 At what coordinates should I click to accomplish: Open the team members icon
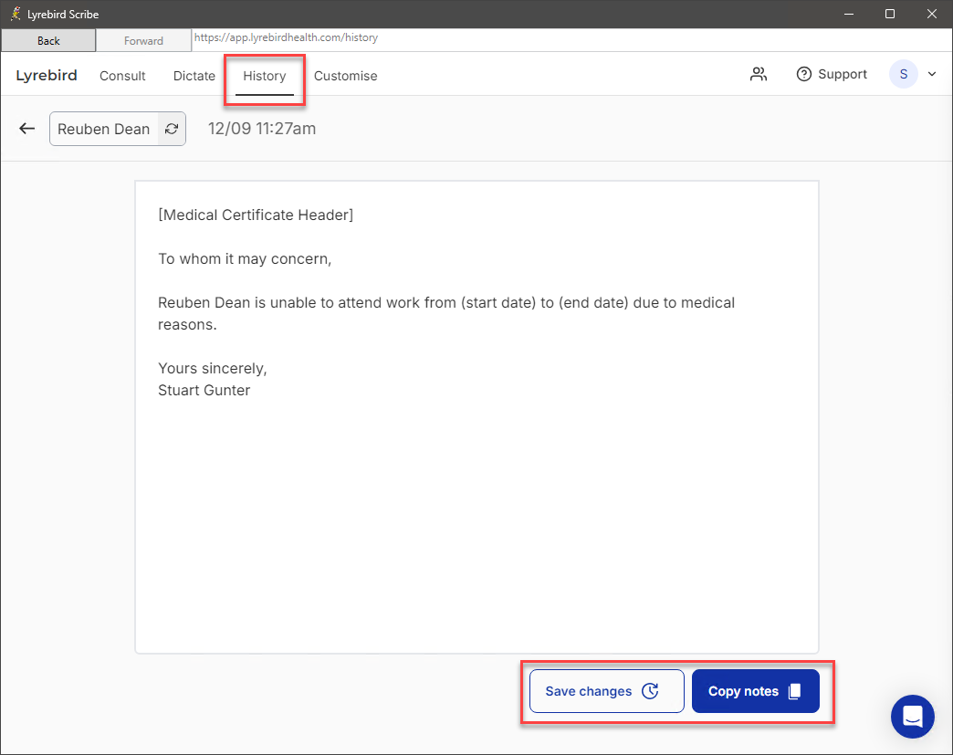[x=759, y=74]
